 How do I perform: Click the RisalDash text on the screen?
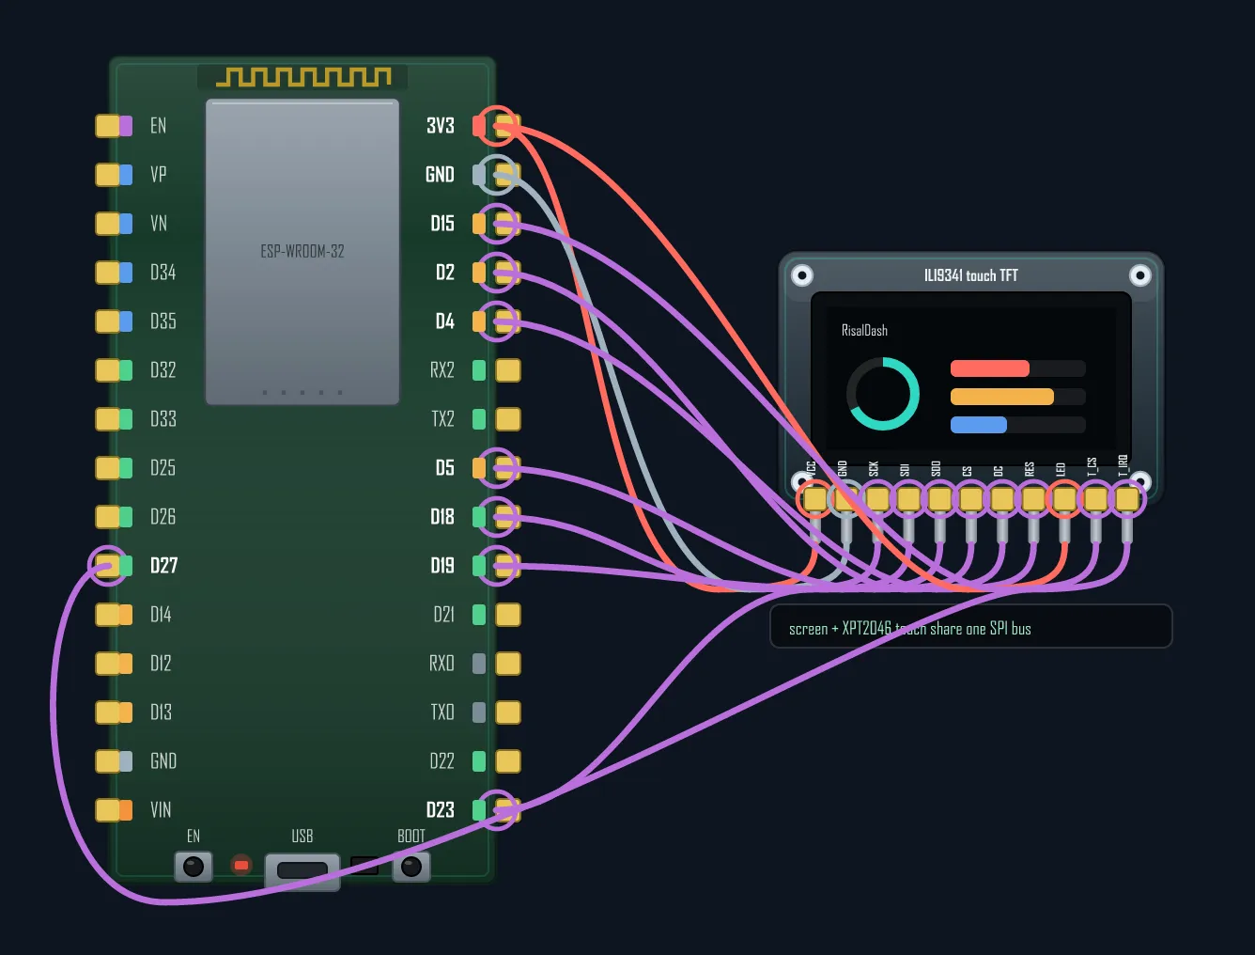864,331
